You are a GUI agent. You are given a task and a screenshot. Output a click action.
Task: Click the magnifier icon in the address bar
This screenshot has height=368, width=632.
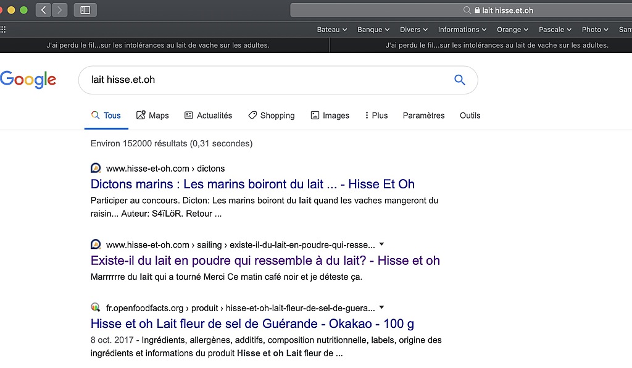click(467, 10)
